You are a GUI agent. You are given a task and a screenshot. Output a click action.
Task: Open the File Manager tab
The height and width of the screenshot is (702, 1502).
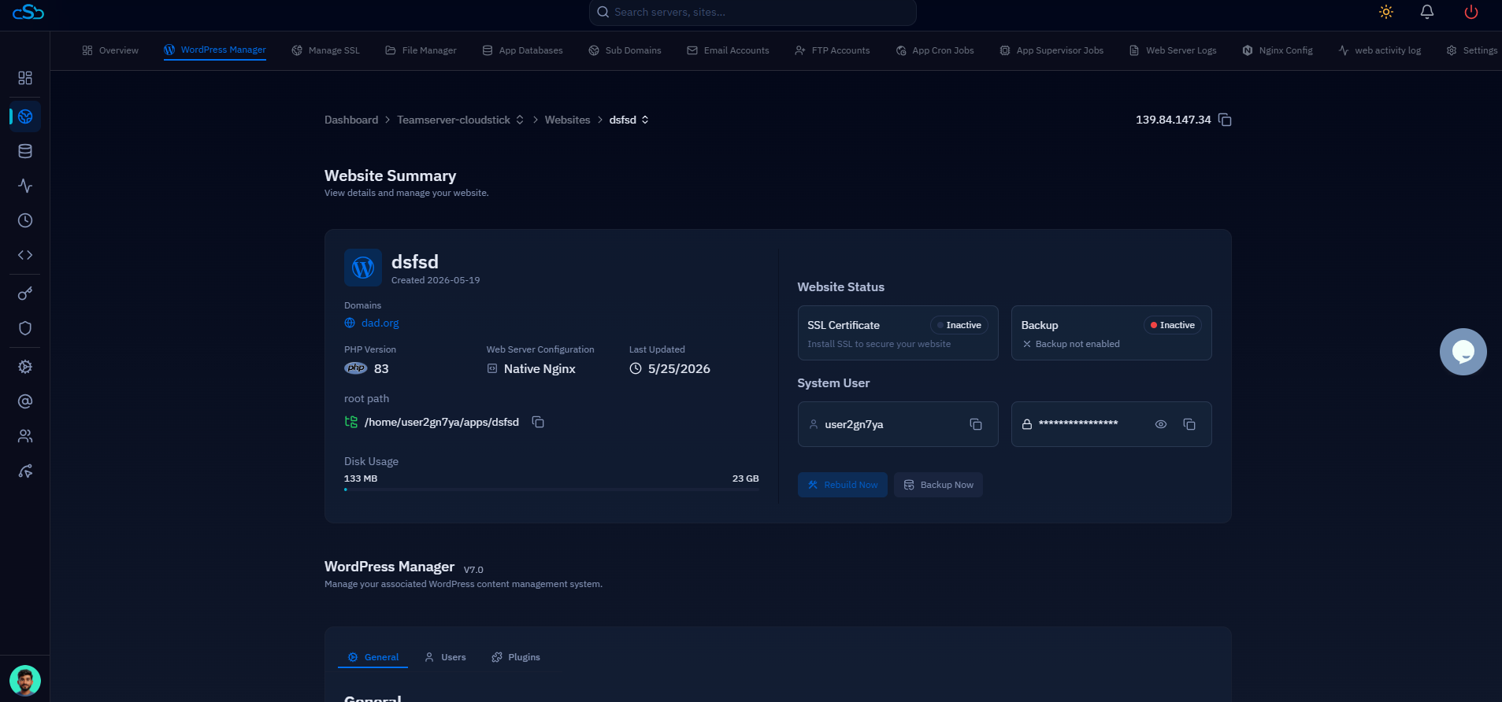pos(421,50)
